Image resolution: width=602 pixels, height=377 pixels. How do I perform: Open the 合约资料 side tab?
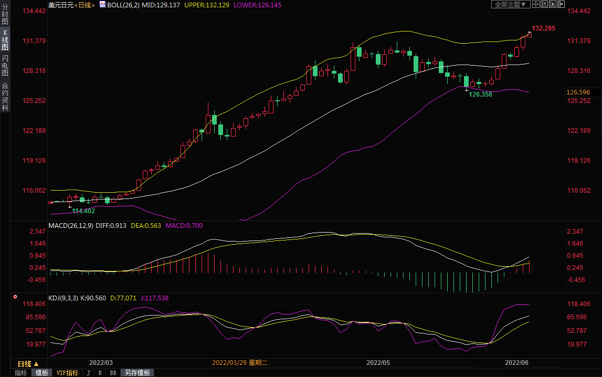[x=5, y=97]
